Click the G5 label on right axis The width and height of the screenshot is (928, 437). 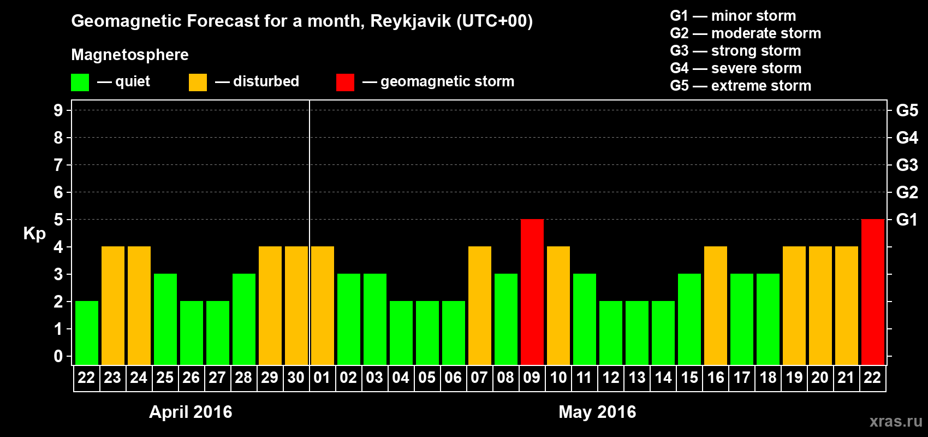coord(907,110)
